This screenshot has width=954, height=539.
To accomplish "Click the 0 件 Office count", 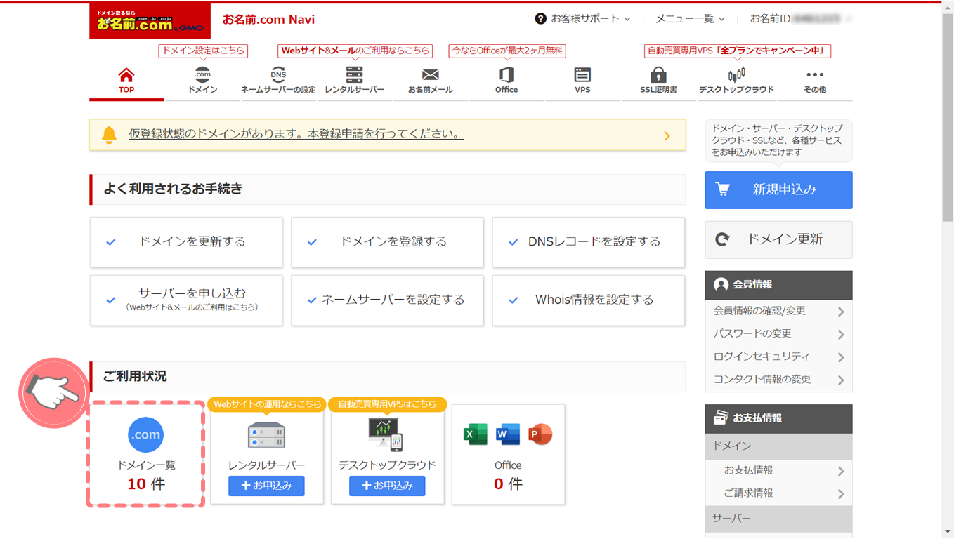I will 508,484.
